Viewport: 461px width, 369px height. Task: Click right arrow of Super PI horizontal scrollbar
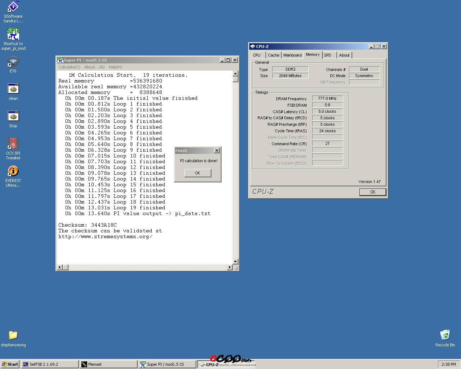[230, 267]
